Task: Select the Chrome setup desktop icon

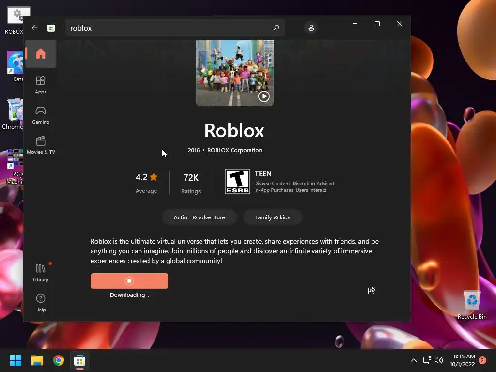Action: pos(13,114)
